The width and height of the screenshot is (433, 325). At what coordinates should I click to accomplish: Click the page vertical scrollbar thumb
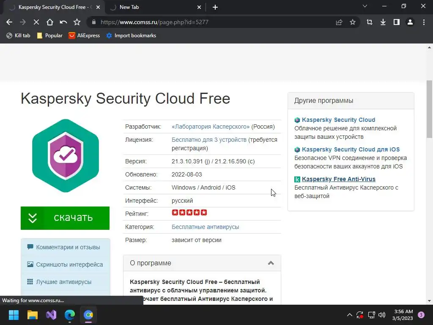point(429,109)
